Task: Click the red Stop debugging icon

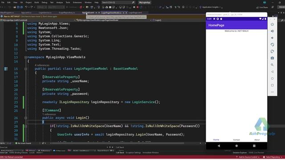Action: tap(138, 7)
